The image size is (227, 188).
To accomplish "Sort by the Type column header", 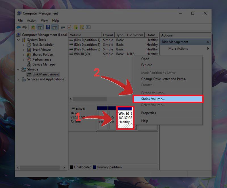I will [120, 35].
